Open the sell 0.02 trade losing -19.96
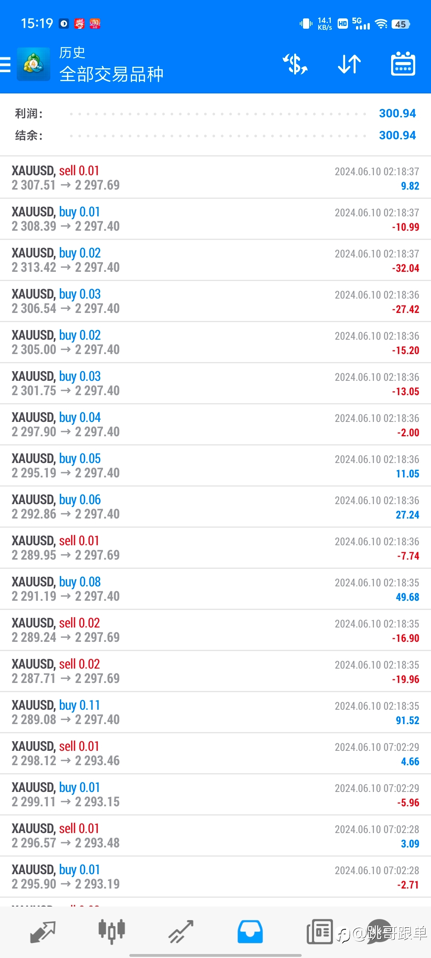431x958 pixels. coord(215,671)
